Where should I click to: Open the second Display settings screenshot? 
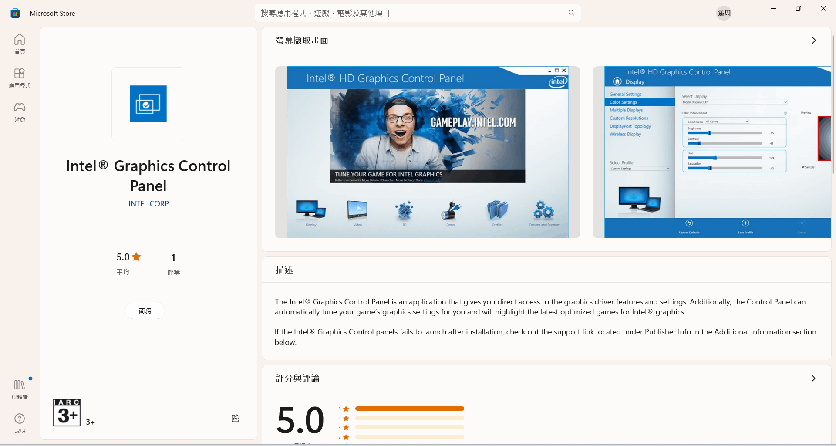712,152
